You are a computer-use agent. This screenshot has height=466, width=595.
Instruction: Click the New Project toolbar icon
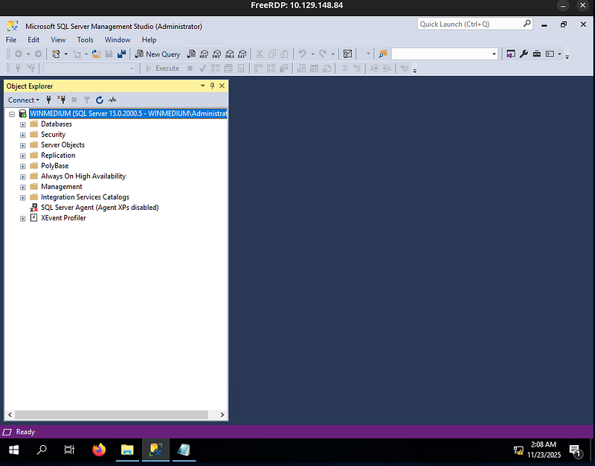point(56,54)
